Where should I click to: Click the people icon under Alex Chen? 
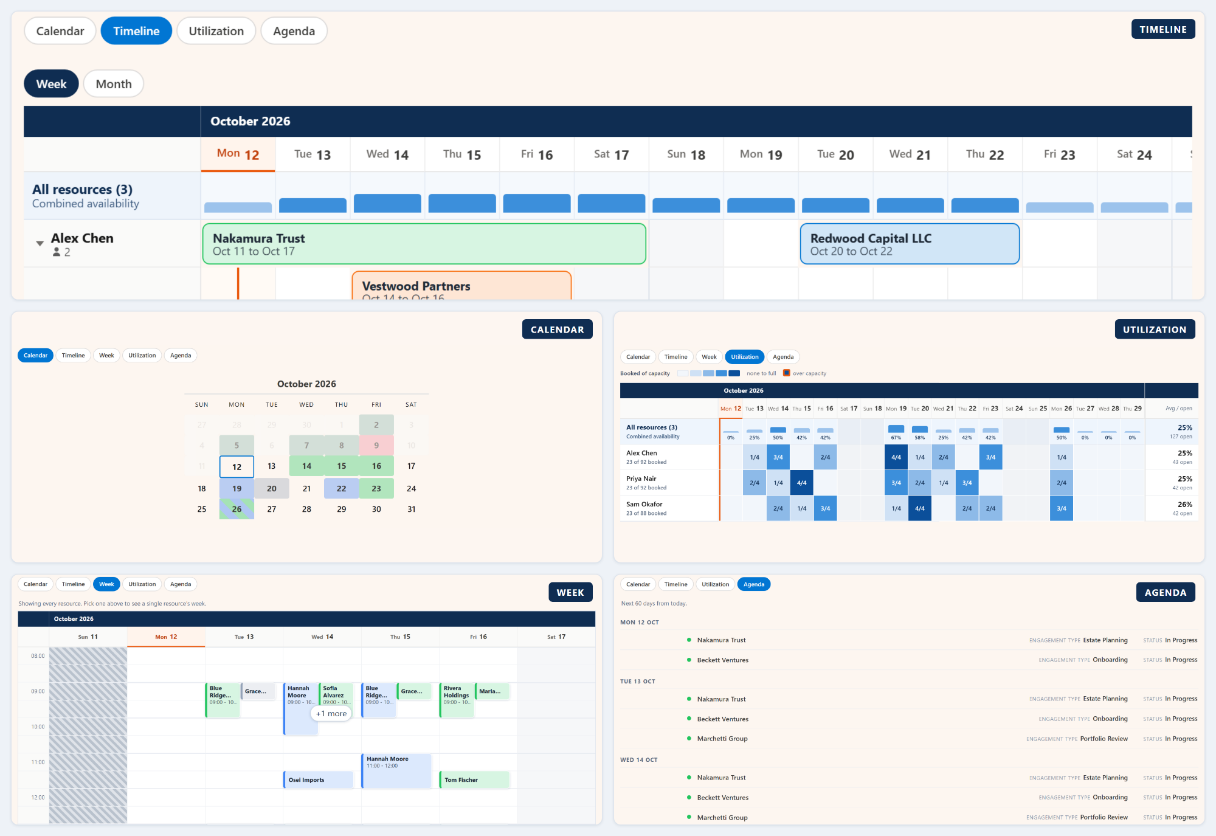[x=57, y=252]
